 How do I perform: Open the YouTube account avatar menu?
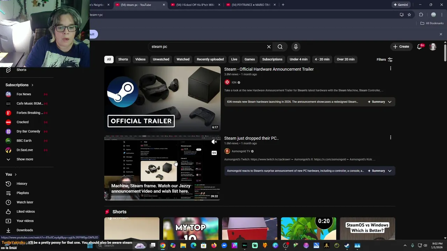click(433, 47)
